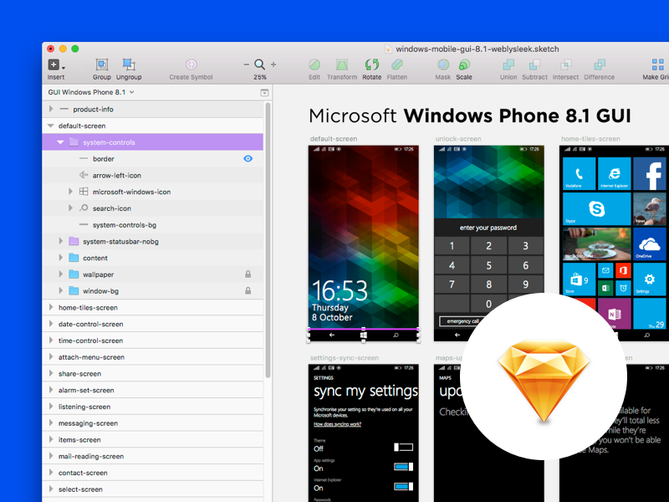The image size is (669, 502).
Task: Expand the time-control-screen artboard
Action: [51, 341]
